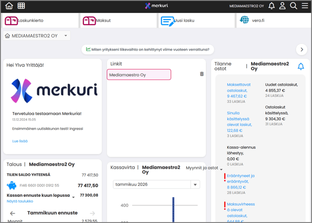This screenshot has width=312, height=223.
Task: Go to next insight with right arrow
Action: tap(302, 49)
